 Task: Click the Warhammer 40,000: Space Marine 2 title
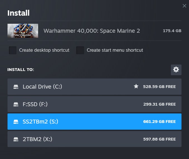92,31
